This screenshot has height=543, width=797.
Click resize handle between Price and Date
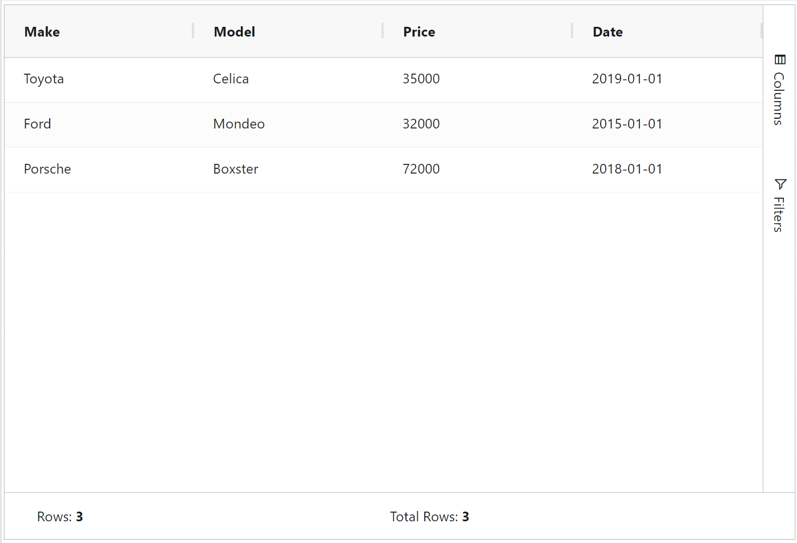[x=572, y=31]
